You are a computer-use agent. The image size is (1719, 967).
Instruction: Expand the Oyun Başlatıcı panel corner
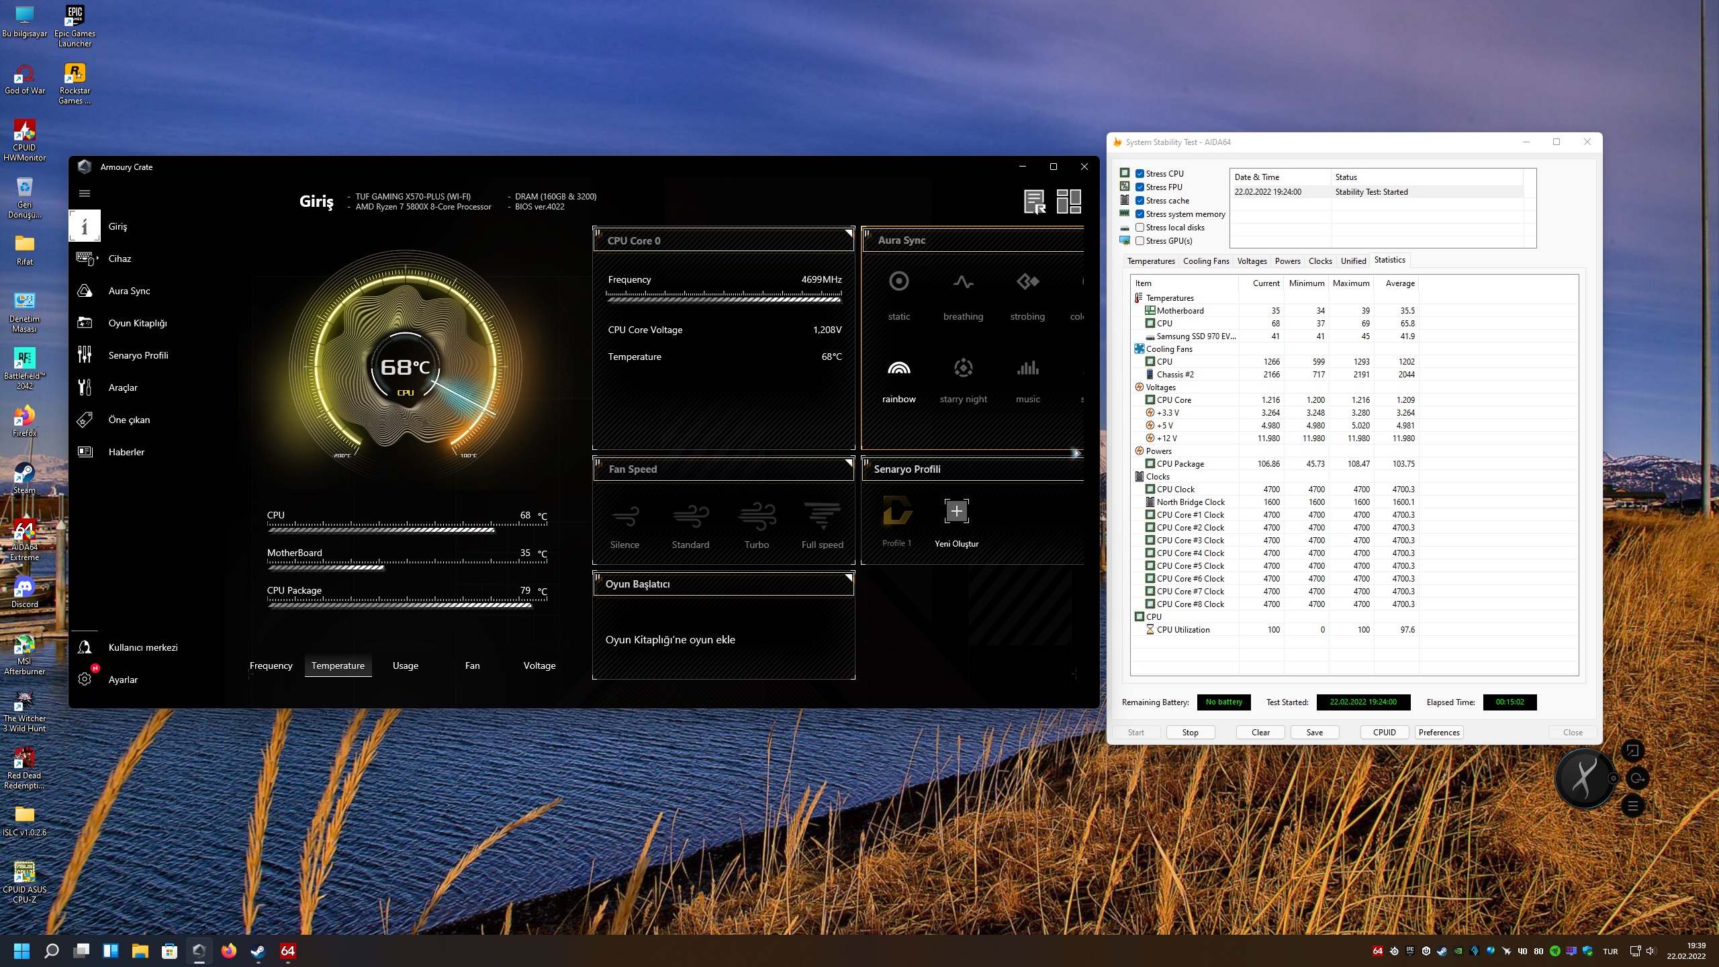point(849,578)
